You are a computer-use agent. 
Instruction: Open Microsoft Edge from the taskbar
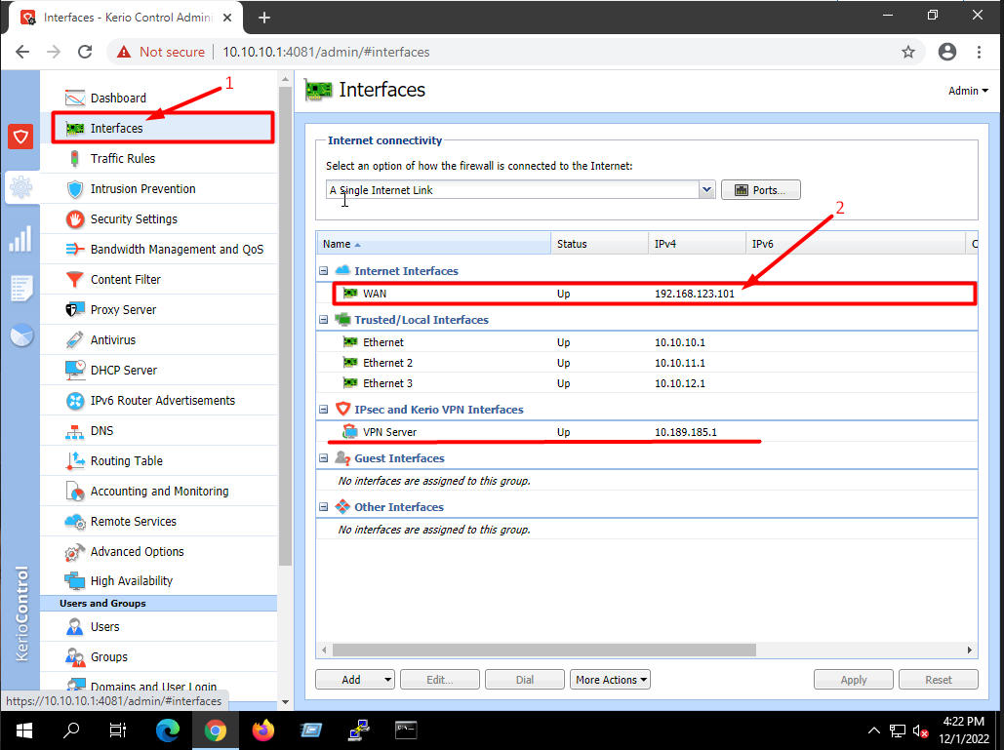pyautogui.click(x=168, y=730)
